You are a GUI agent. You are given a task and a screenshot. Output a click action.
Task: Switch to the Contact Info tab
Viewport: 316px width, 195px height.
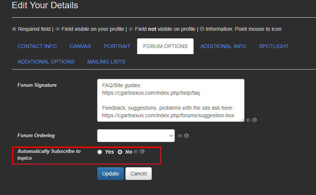click(x=37, y=46)
